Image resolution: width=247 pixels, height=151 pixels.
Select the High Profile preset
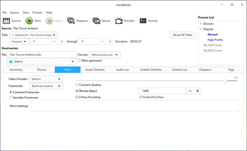[215, 40]
